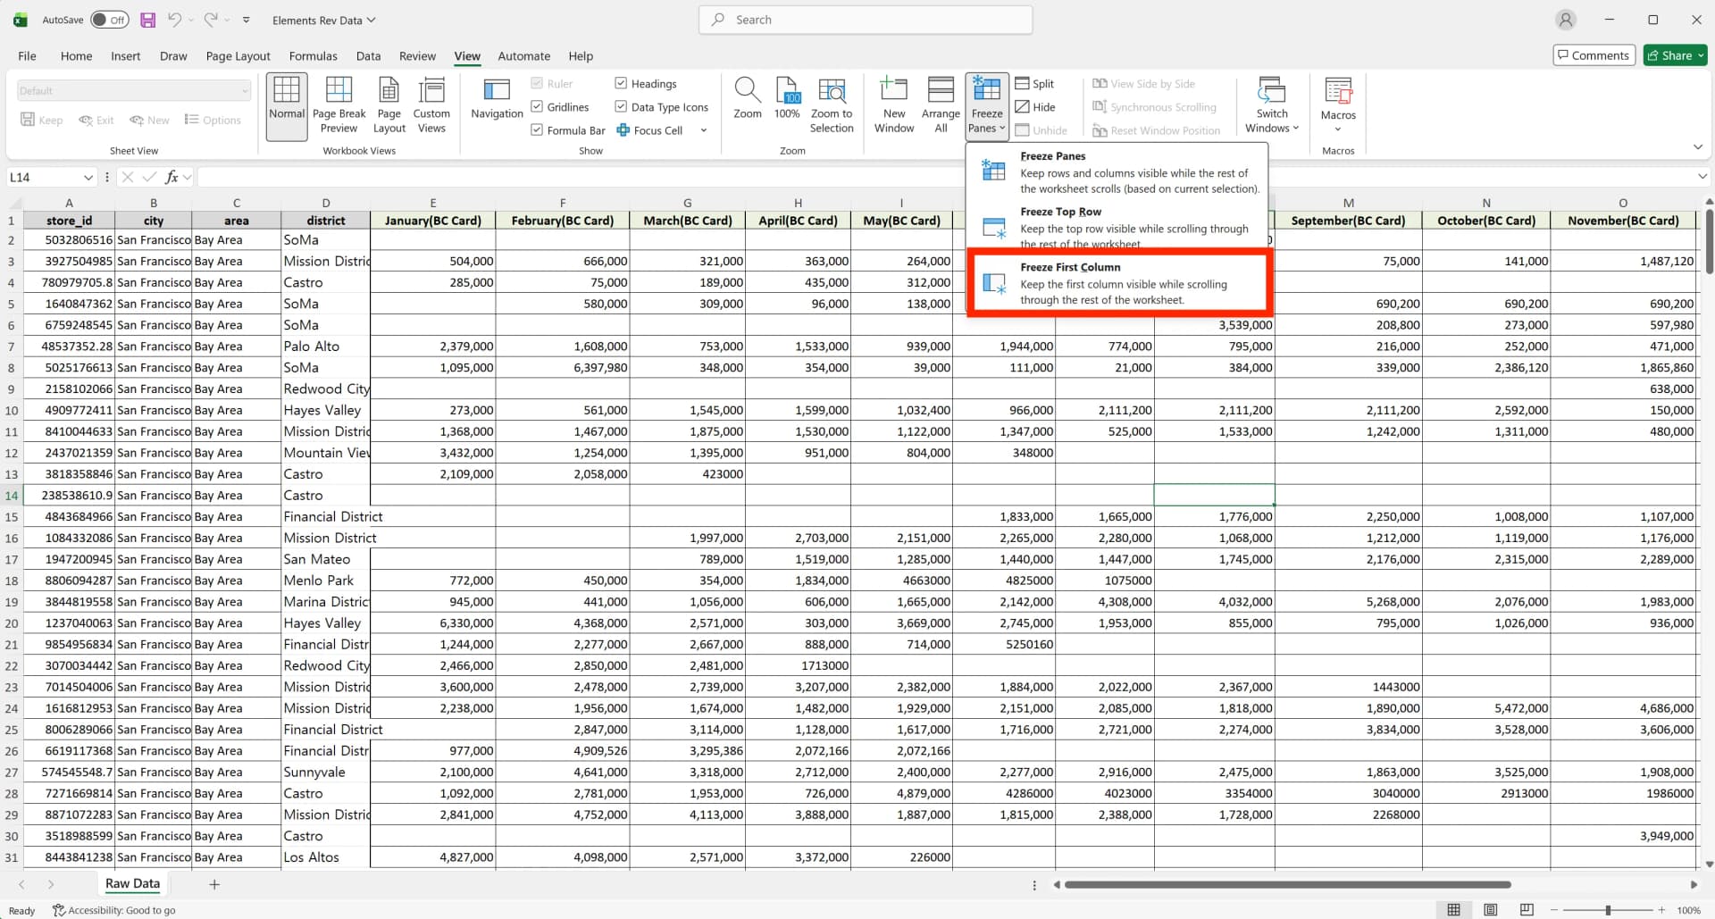Screen dimensions: 1715x919
Task: Enable the Ruler checkbox
Action: (537, 83)
